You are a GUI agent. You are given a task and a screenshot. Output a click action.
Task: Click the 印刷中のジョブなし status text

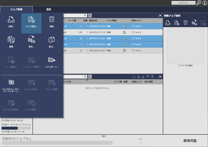coord(17,139)
